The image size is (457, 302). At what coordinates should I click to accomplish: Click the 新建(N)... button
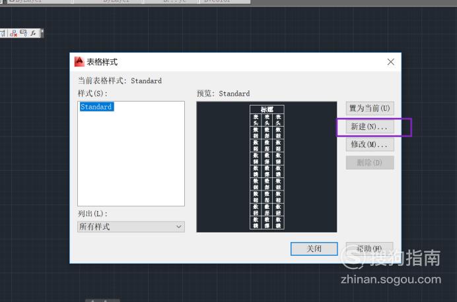point(370,127)
